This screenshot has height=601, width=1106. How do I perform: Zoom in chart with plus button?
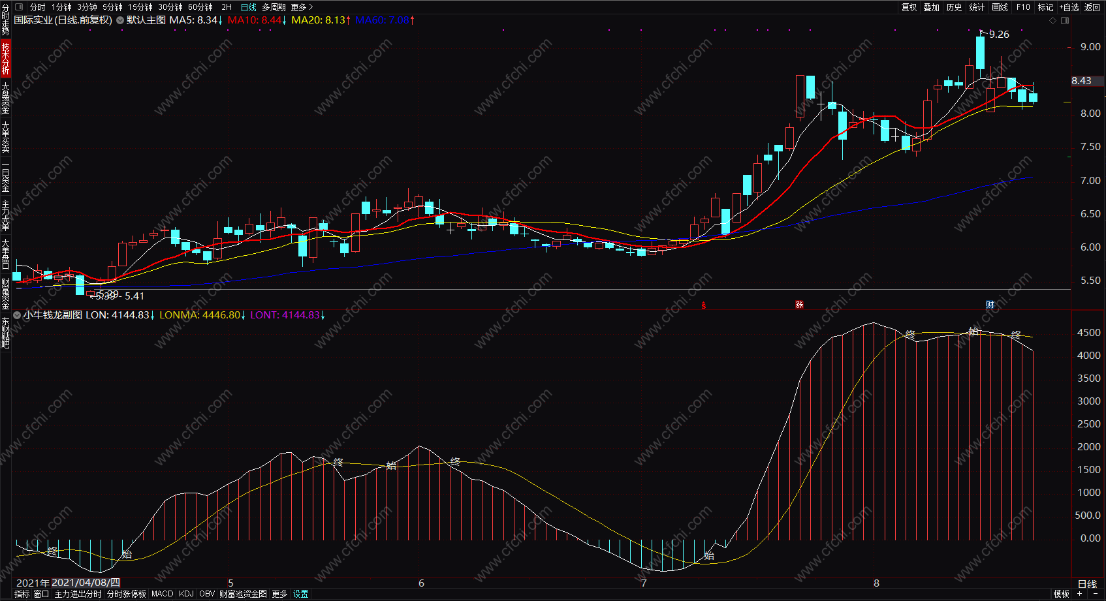[1080, 594]
